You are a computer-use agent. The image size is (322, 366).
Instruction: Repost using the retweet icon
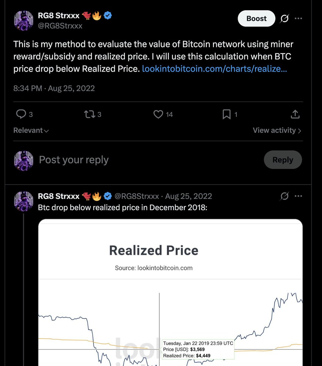point(90,114)
